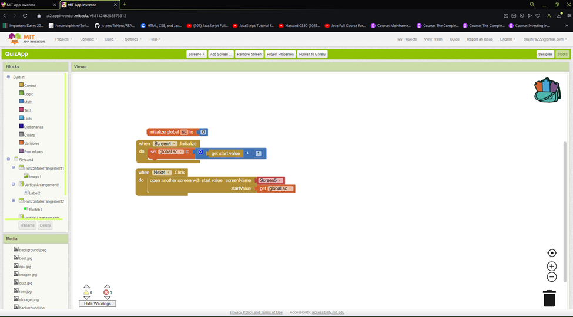The width and height of the screenshot is (573, 317).
Task: Select the Control blocks category
Action: click(30, 86)
